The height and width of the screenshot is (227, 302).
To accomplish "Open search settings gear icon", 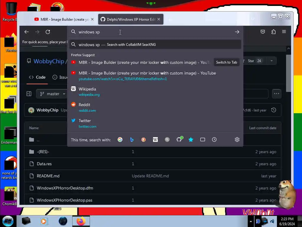I will (237, 140).
